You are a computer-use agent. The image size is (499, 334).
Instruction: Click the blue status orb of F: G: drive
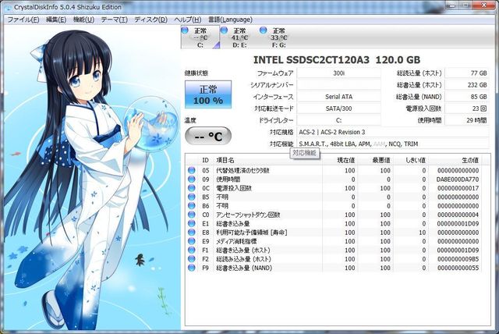pos(264,30)
